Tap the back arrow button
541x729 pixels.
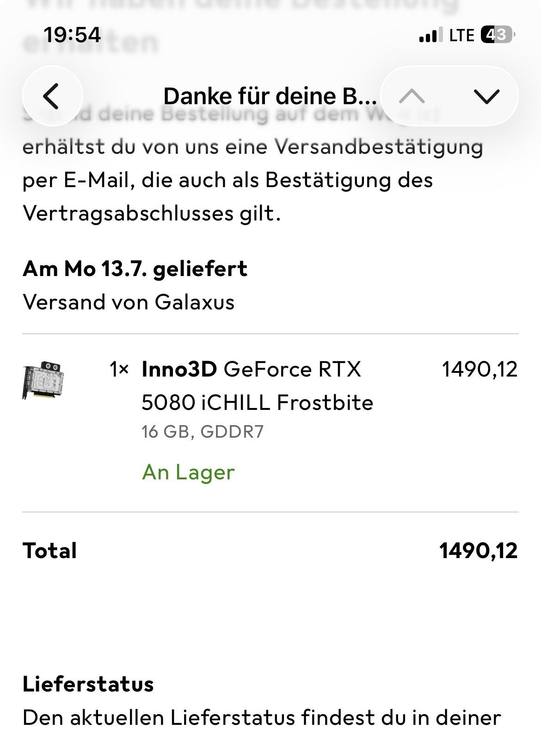point(52,96)
